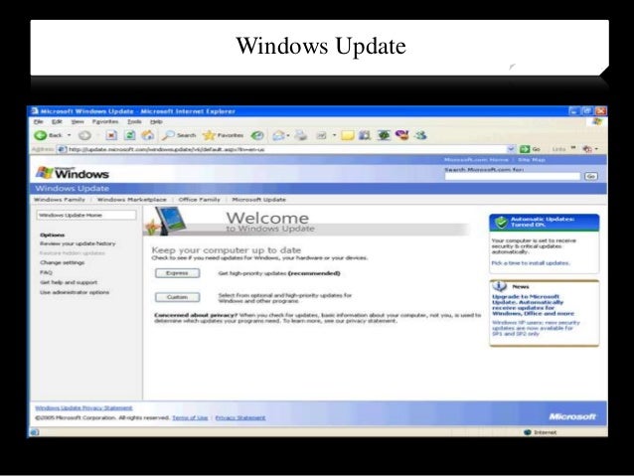
Task: Refresh the page using the toolbar icon
Action: coord(130,135)
